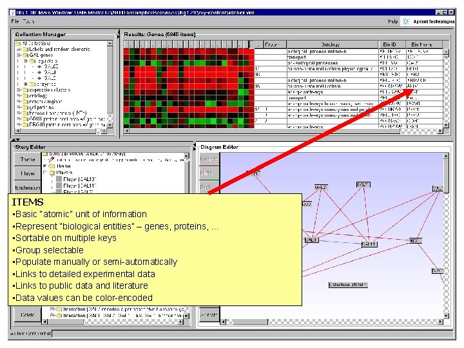Click the Bind button in Diagram Editor
464x348 pixels.
[x=209, y=188]
